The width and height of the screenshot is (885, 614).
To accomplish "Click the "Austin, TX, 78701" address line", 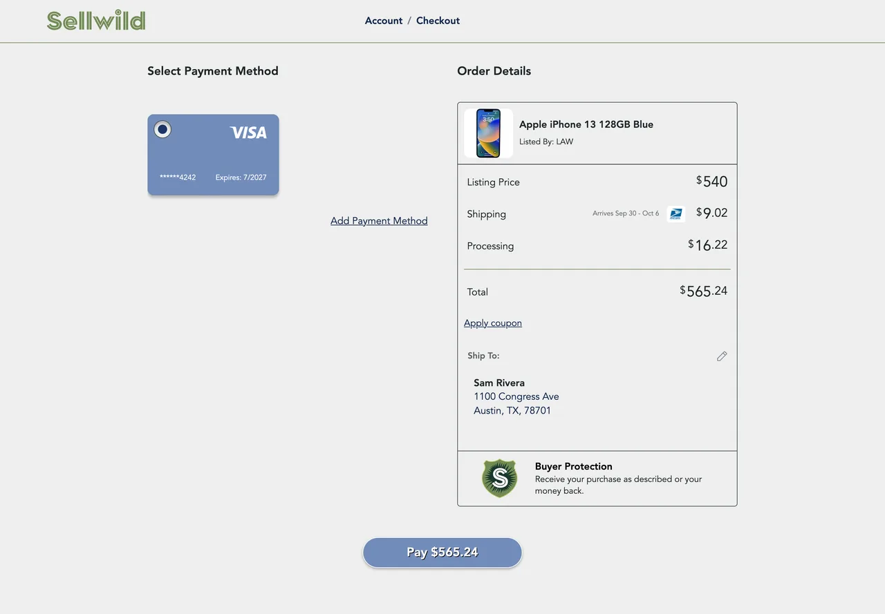I will pyautogui.click(x=512, y=410).
